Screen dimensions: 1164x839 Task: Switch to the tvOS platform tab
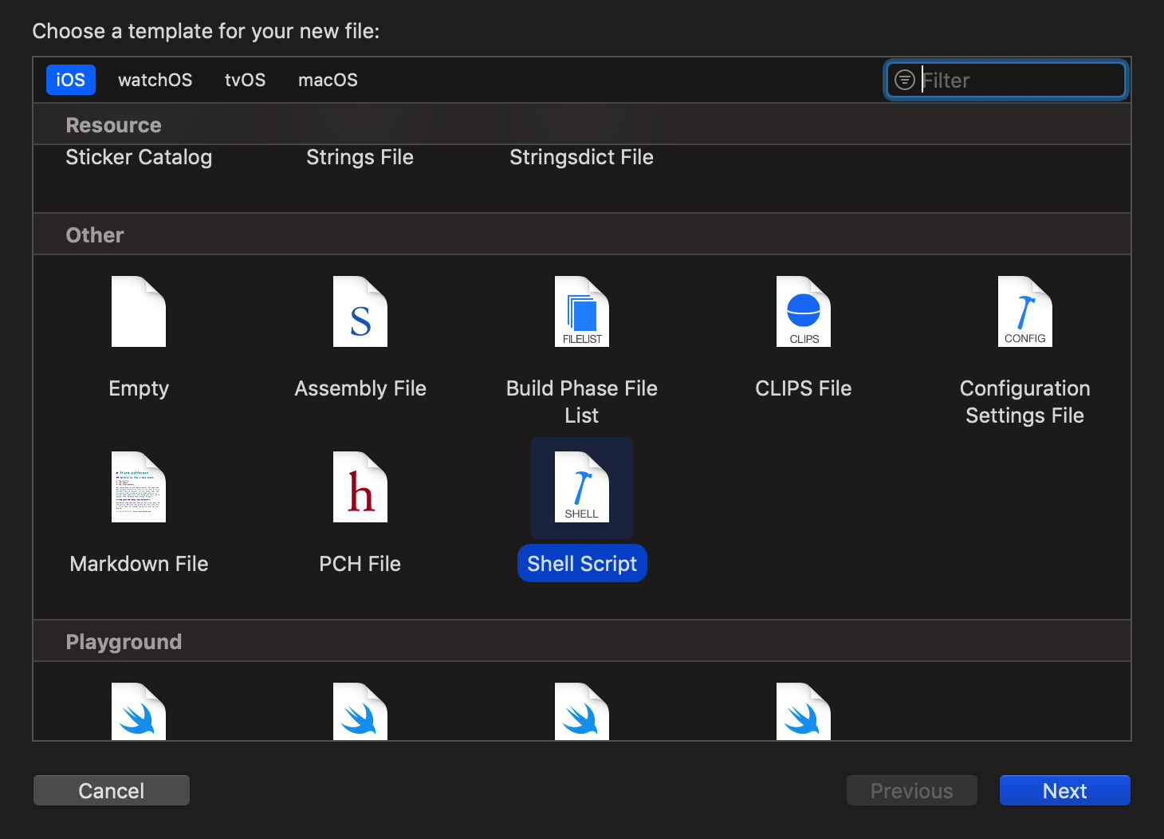[246, 80]
